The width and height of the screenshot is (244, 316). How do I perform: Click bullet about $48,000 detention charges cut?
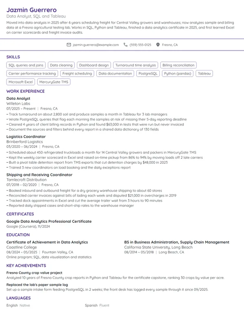87,162
